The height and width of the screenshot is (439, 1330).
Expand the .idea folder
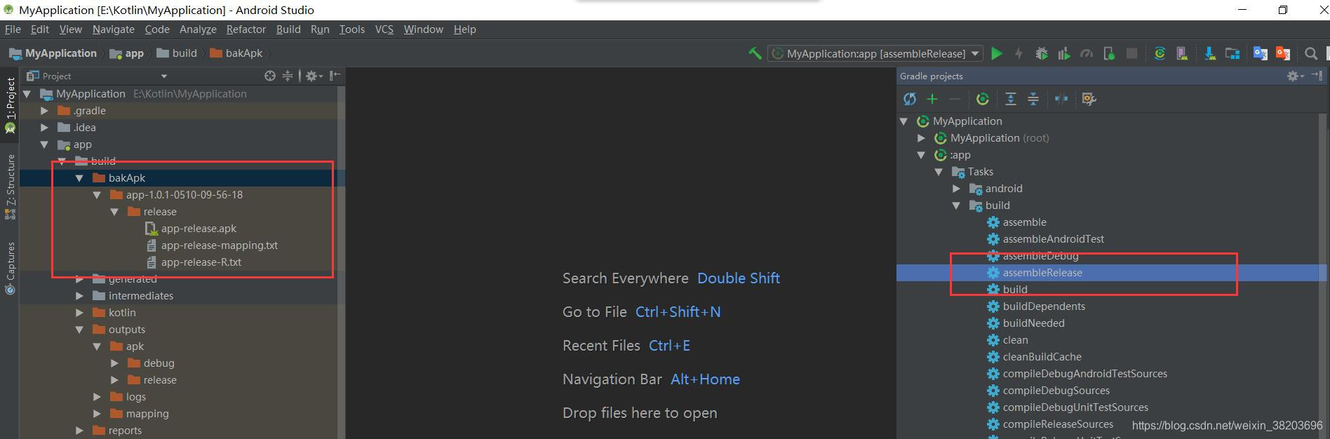(x=45, y=127)
